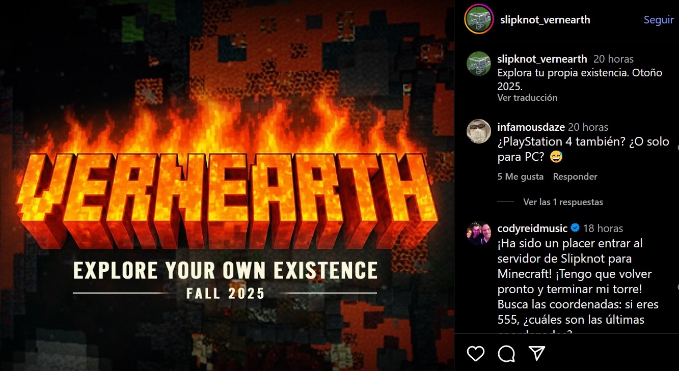Open slipknot_vernearth username in the caption
679x371 pixels.
coord(542,59)
